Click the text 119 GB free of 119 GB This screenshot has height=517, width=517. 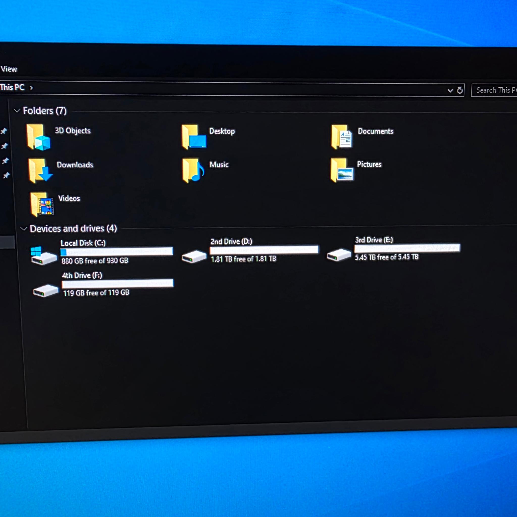coord(96,293)
